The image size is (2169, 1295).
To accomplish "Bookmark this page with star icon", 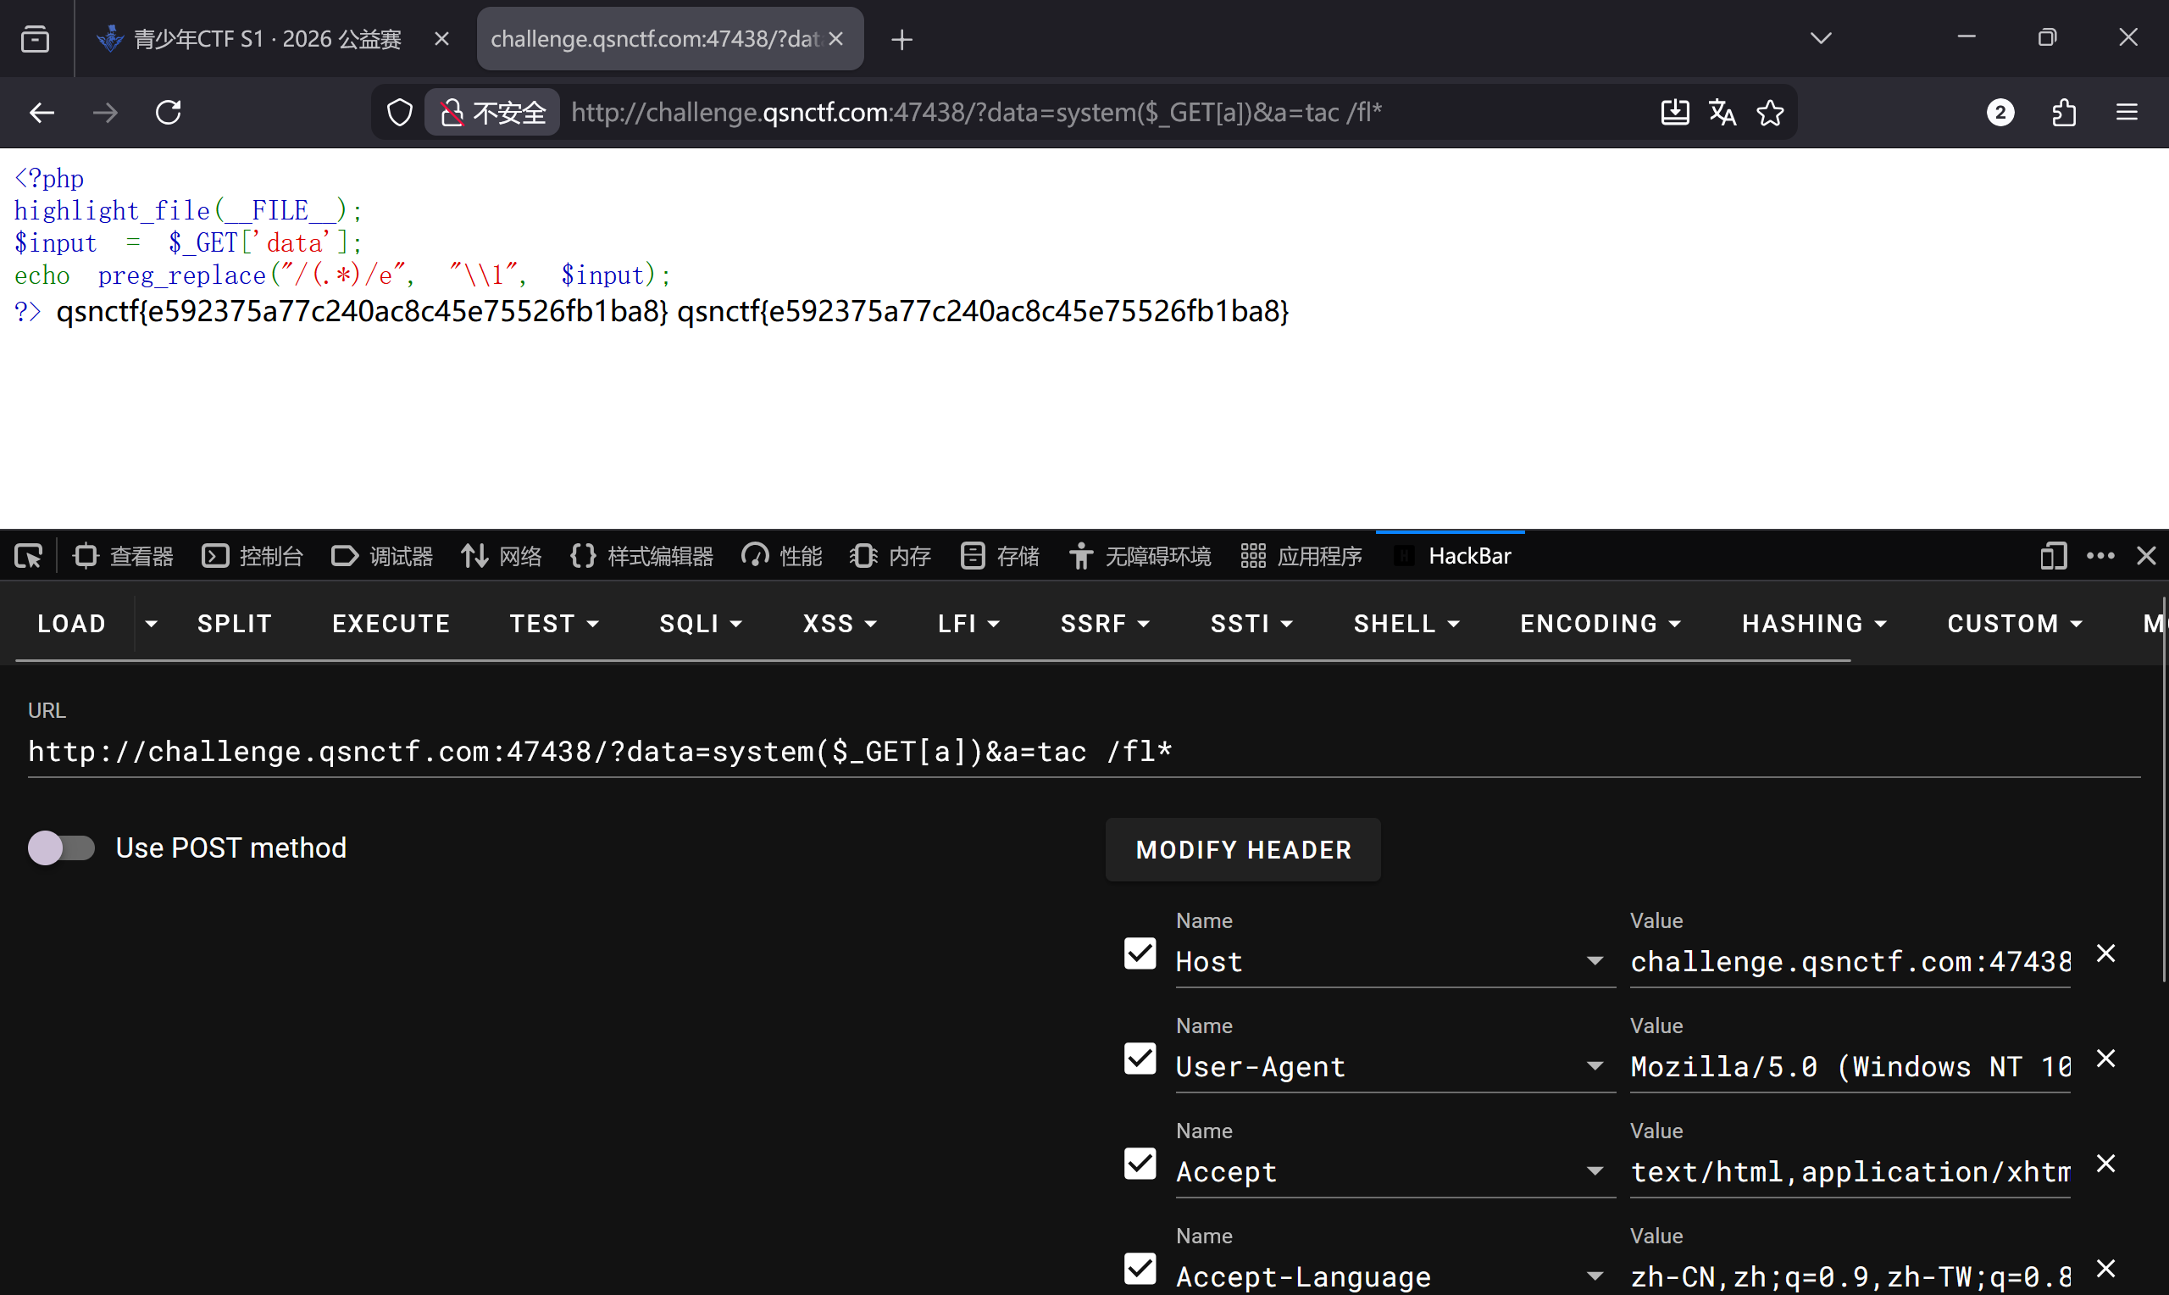I will coord(1770,113).
